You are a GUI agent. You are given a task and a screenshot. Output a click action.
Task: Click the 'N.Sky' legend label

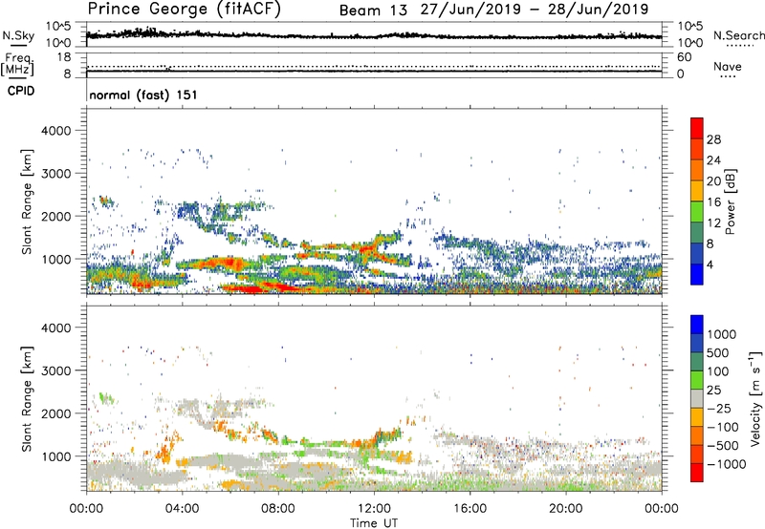tap(18, 35)
